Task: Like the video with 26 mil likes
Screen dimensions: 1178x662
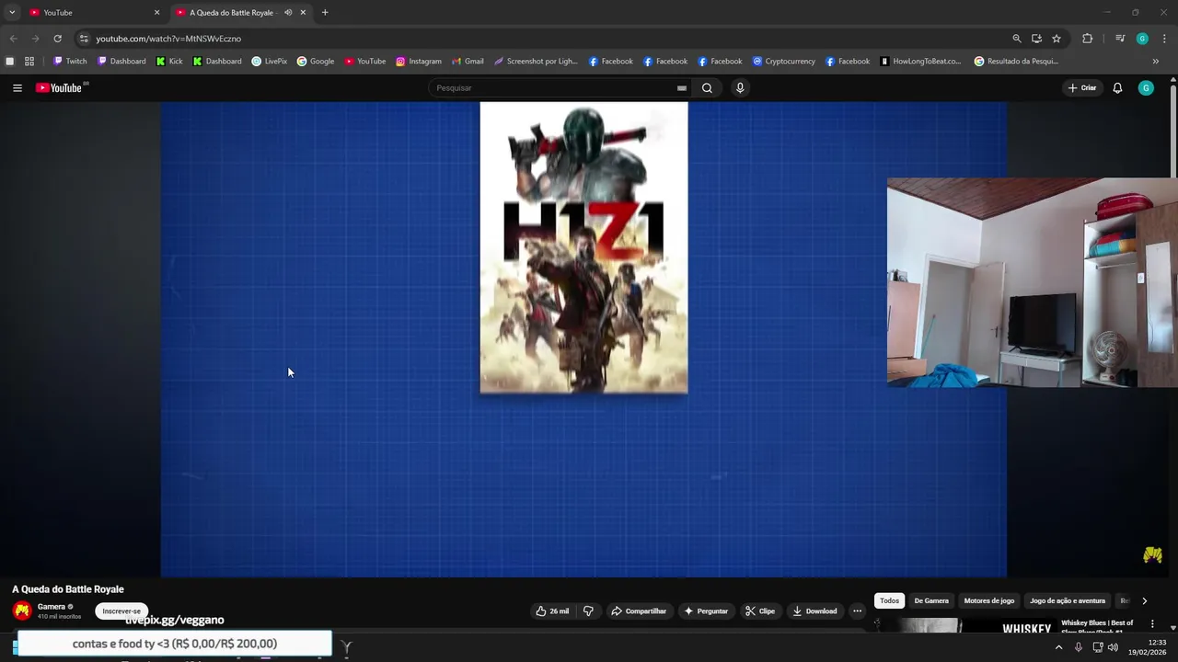Action: coord(551,611)
